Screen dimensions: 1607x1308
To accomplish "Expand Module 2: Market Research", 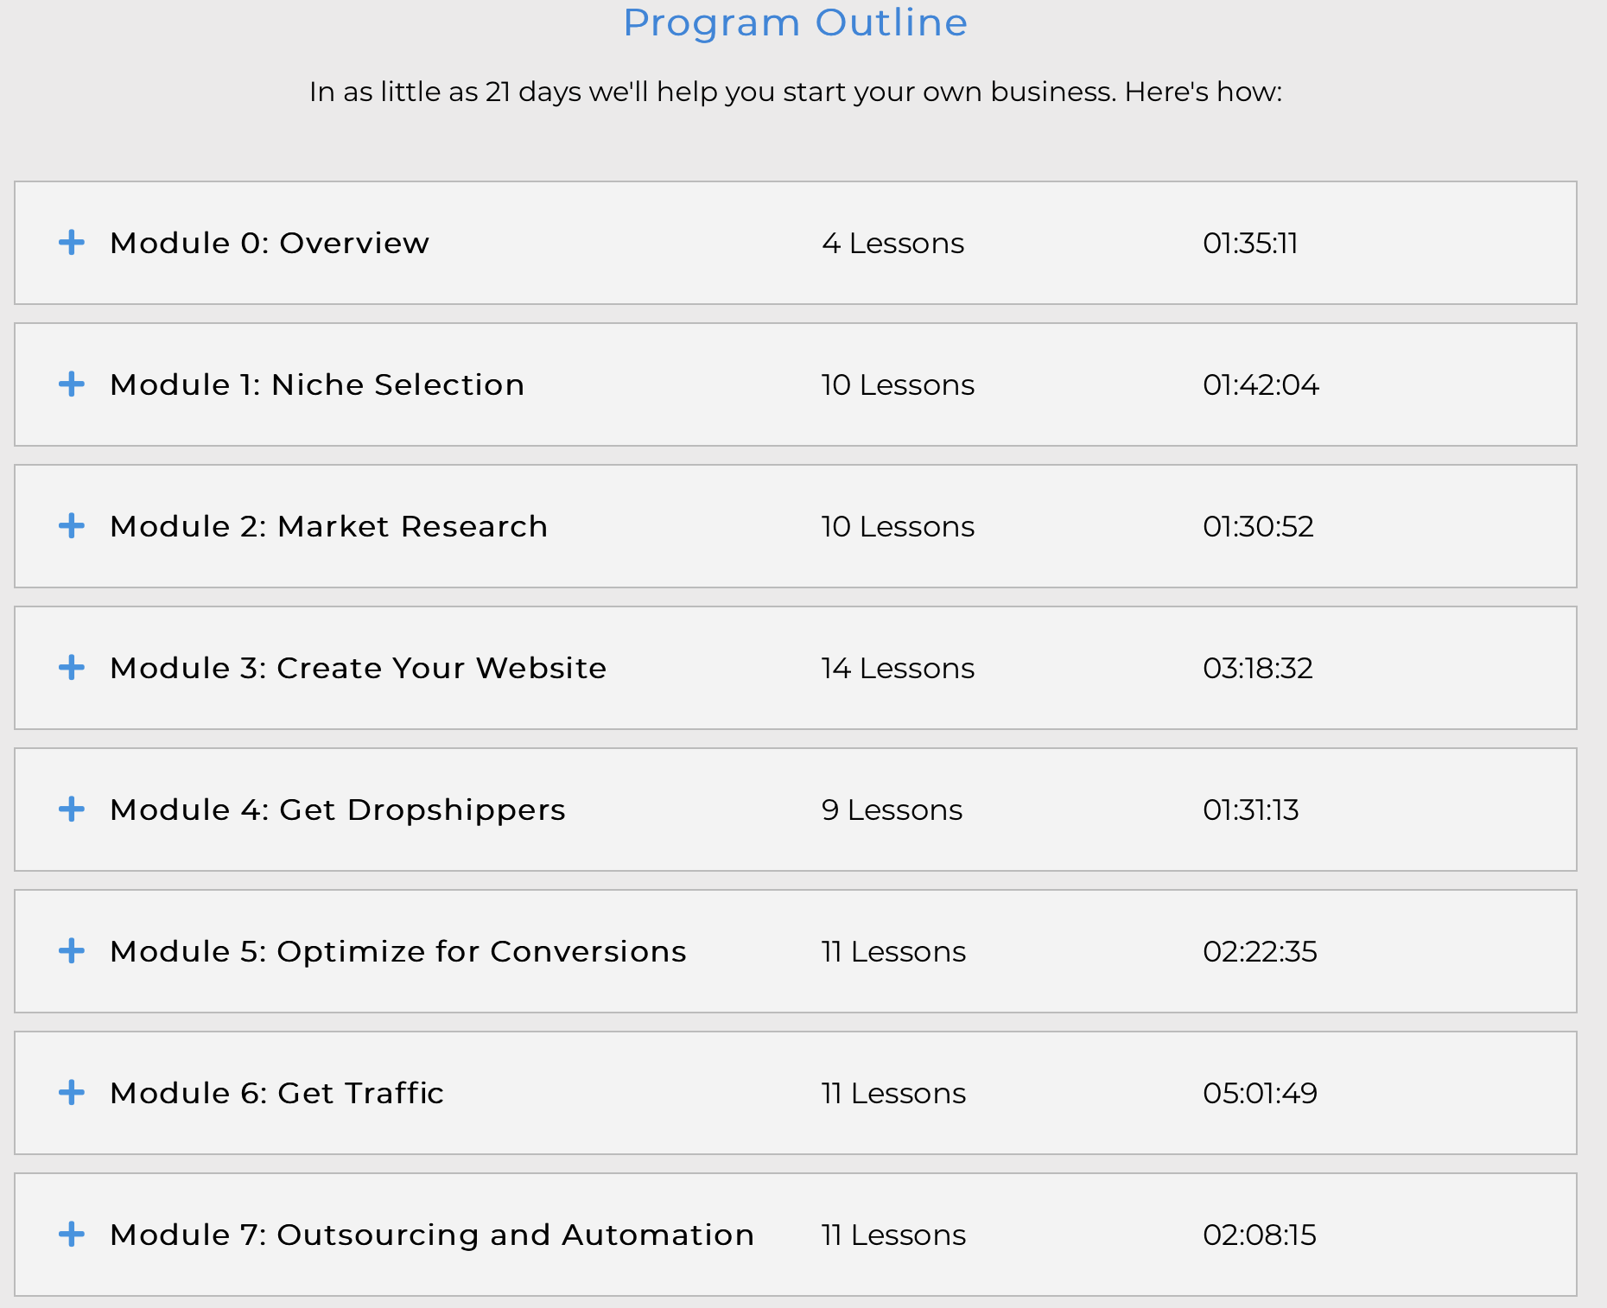I will click(73, 526).
